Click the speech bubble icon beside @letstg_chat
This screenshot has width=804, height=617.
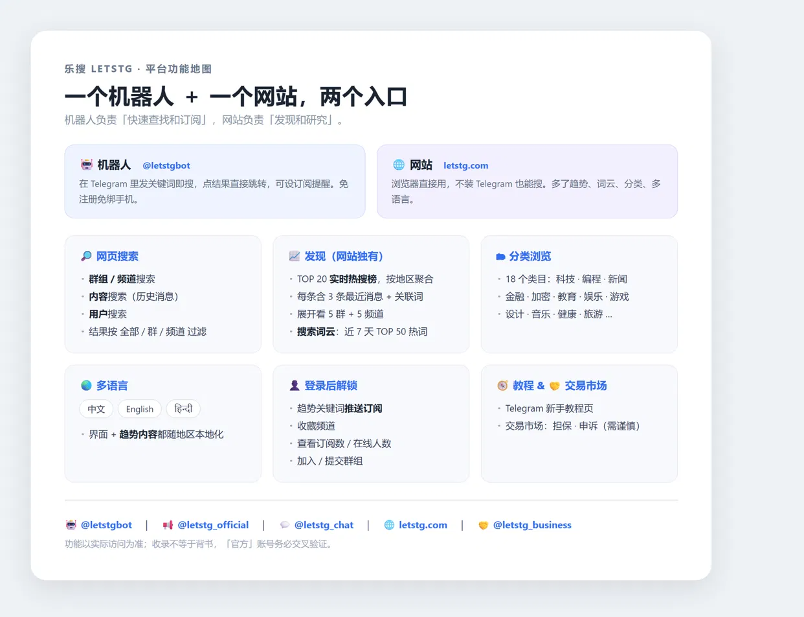tap(285, 525)
